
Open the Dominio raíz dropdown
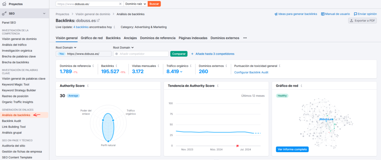point(135,4)
